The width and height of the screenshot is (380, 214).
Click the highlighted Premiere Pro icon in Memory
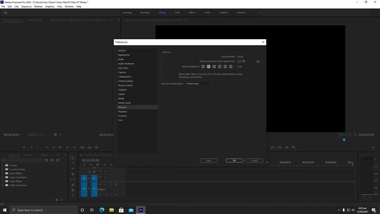pos(208,67)
